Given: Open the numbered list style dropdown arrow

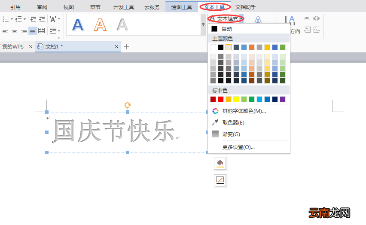Looking at the screenshot, I should [x=25, y=19].
